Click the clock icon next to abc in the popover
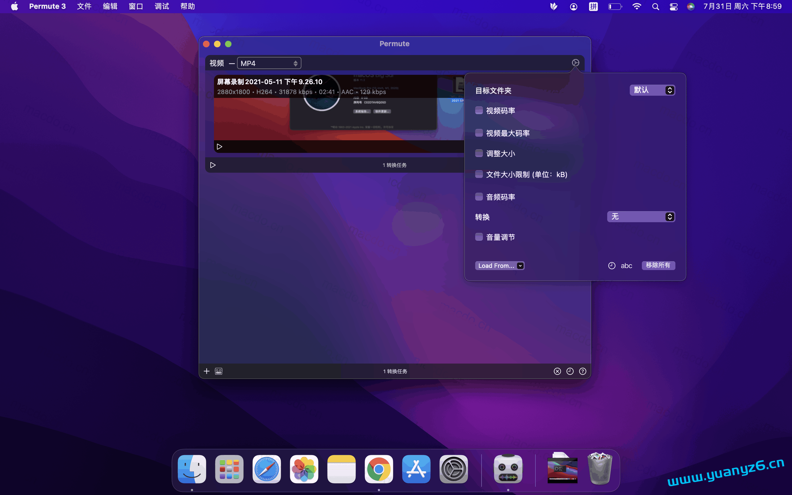 [612, 265]
